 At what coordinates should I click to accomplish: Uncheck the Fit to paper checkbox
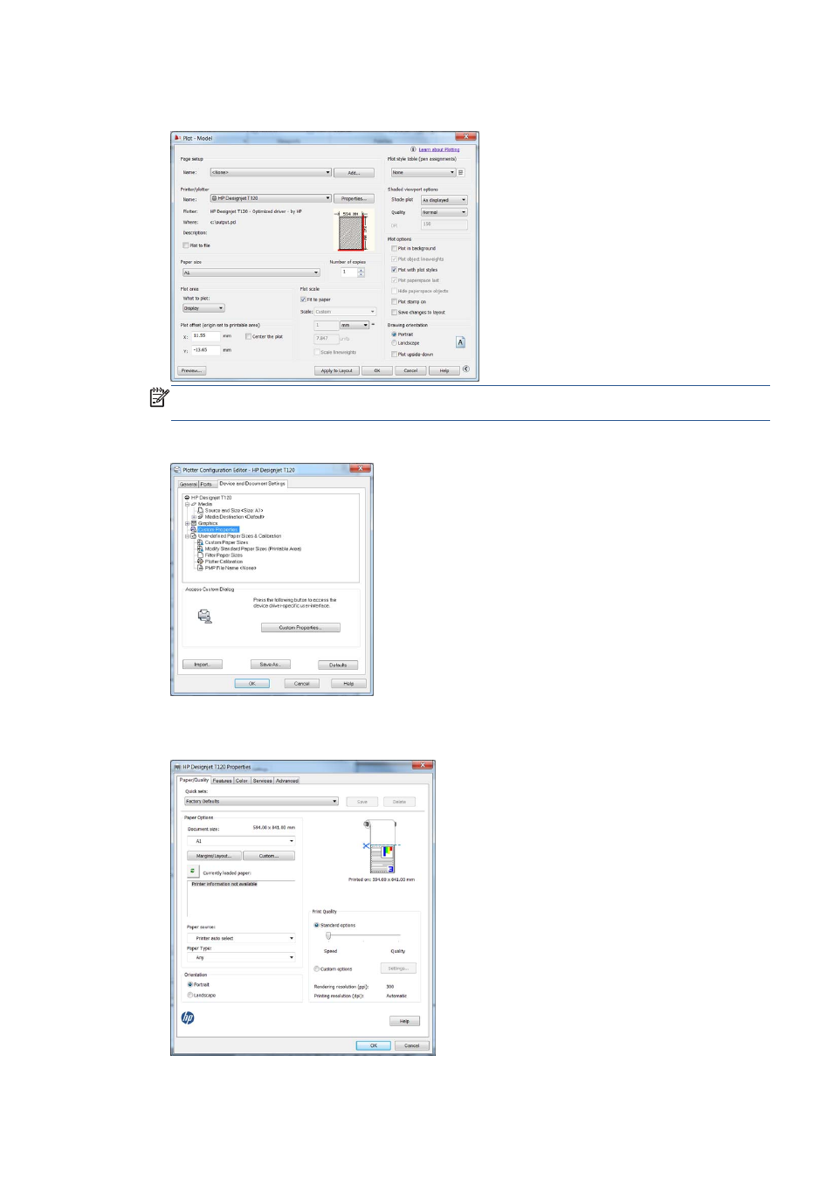[303, 300]
